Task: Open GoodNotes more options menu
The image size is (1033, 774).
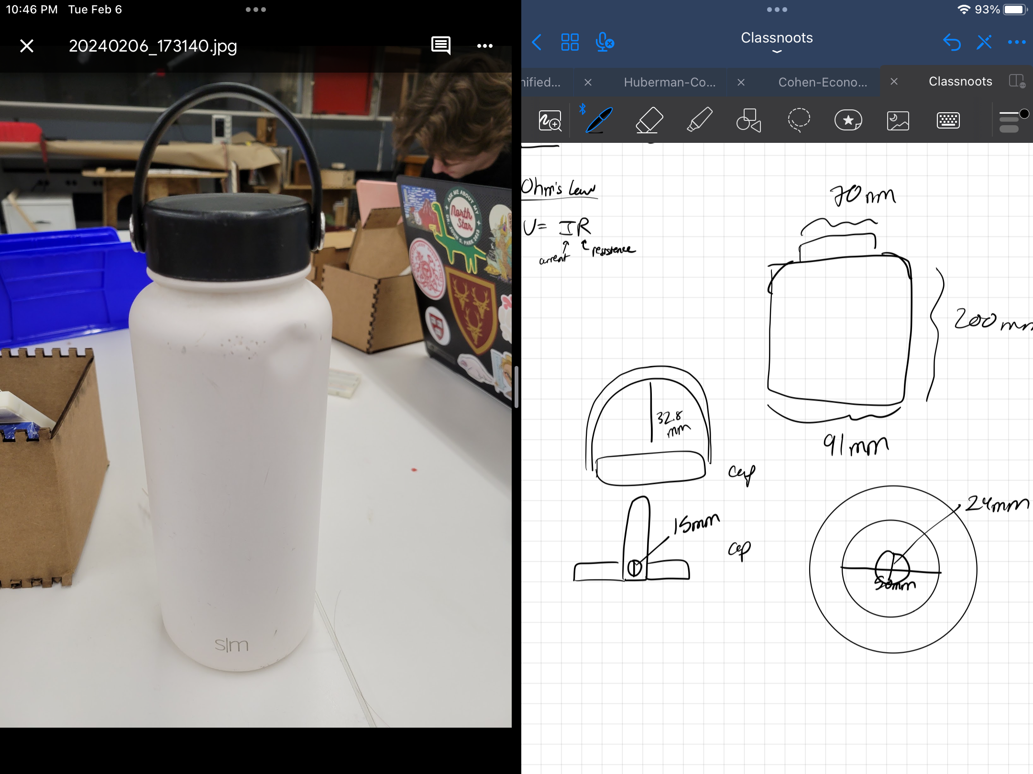Action: click(1016, 43)
